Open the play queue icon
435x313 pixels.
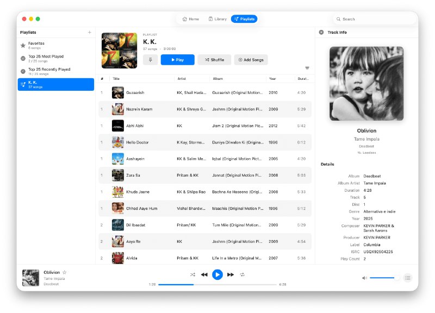pyautogui.click(x=407, y=278)
